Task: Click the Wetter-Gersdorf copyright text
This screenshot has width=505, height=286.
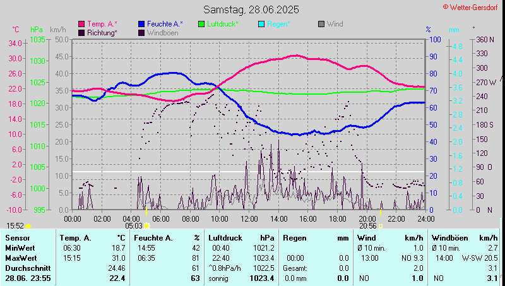Action: click(470, 7)
